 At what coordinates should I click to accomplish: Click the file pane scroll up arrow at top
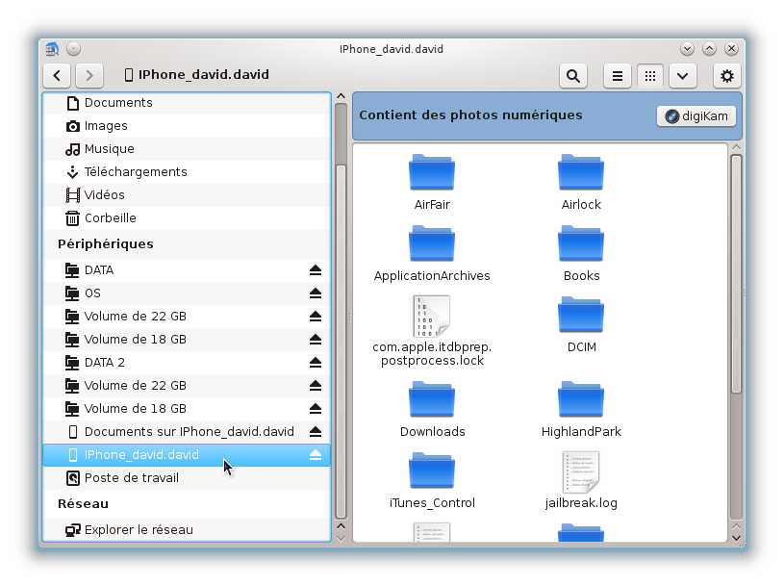(736, 147)
